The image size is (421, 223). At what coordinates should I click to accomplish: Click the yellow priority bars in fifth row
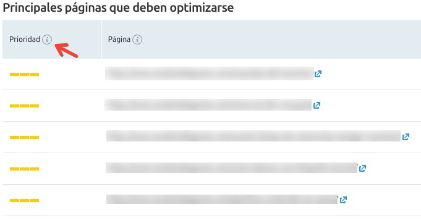(25, 200)
